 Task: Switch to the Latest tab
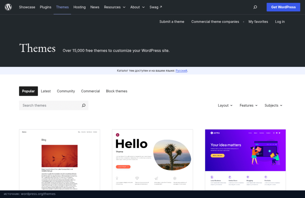coord(46,91)
